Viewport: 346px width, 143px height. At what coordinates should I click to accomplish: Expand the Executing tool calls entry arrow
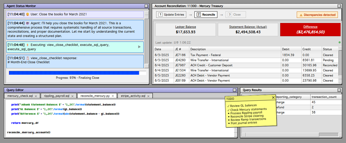pos(139,47)
